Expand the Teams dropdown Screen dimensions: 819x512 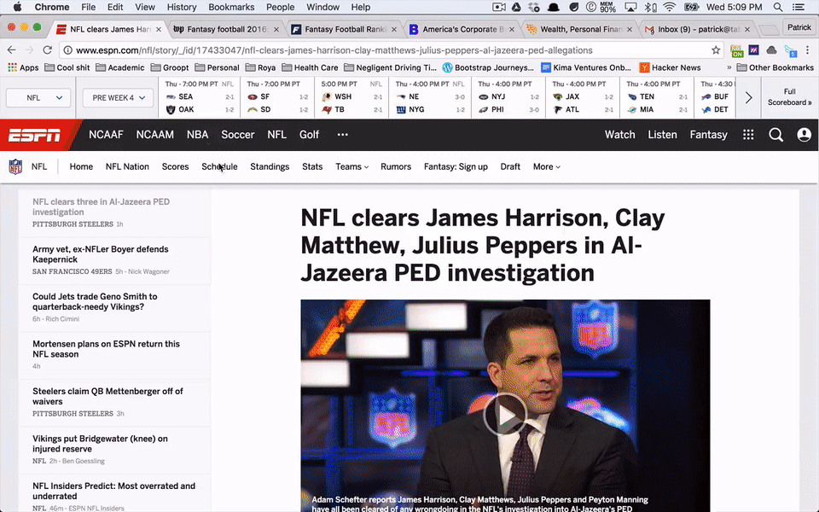coord(352,166)
